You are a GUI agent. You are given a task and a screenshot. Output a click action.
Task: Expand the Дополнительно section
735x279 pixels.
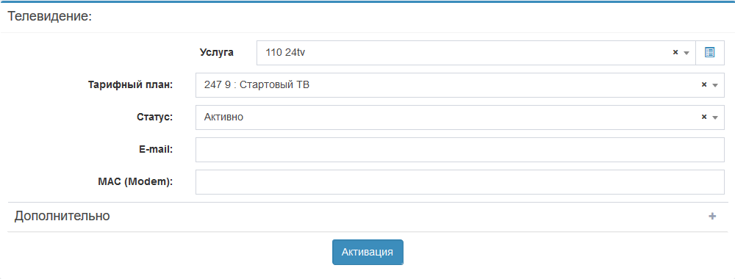tap(368, 217)
